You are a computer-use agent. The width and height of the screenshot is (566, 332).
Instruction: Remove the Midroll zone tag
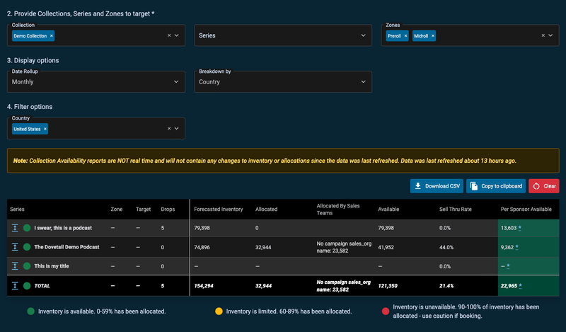433,36
